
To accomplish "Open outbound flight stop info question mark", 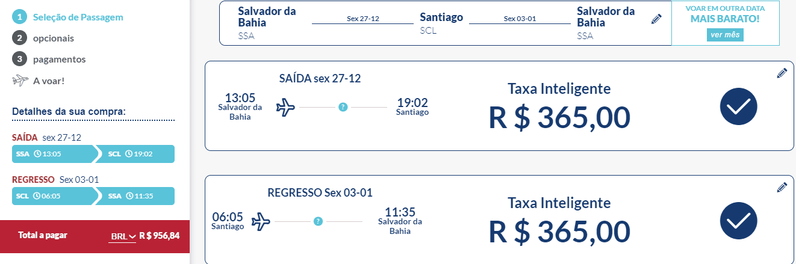I will pos(343,107).
